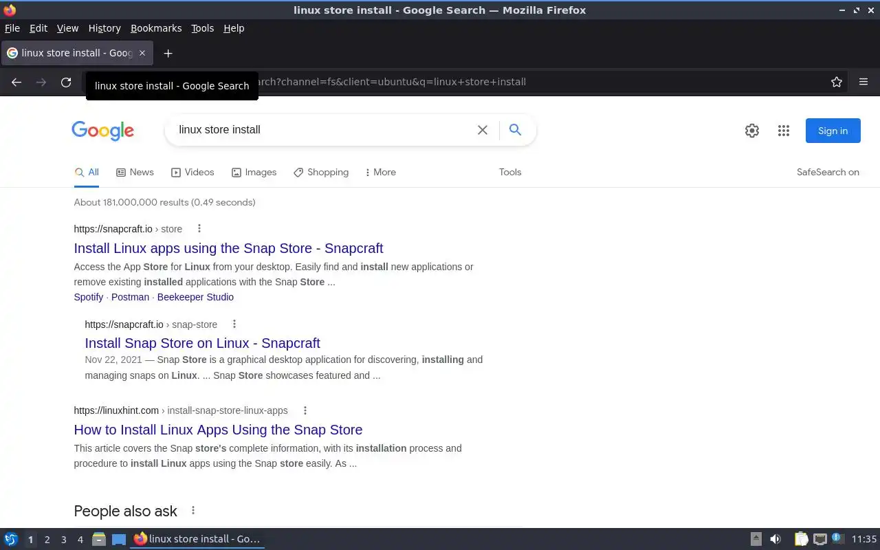Click the show desktop icon in taskbar
Screen dimensions: 880x550
(x=119, y=540)
